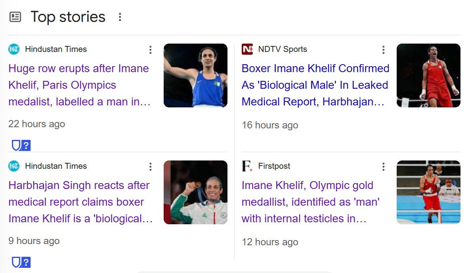Open the three-dot menu for the NDTV Sports story
This screenshot has height=273, width=470.
(x=383, y=50)
